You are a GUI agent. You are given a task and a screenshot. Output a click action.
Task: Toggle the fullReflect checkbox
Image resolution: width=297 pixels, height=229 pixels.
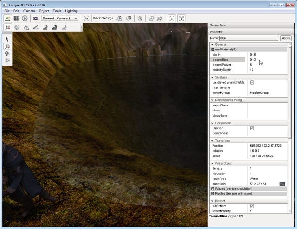(x=252, y=206)
